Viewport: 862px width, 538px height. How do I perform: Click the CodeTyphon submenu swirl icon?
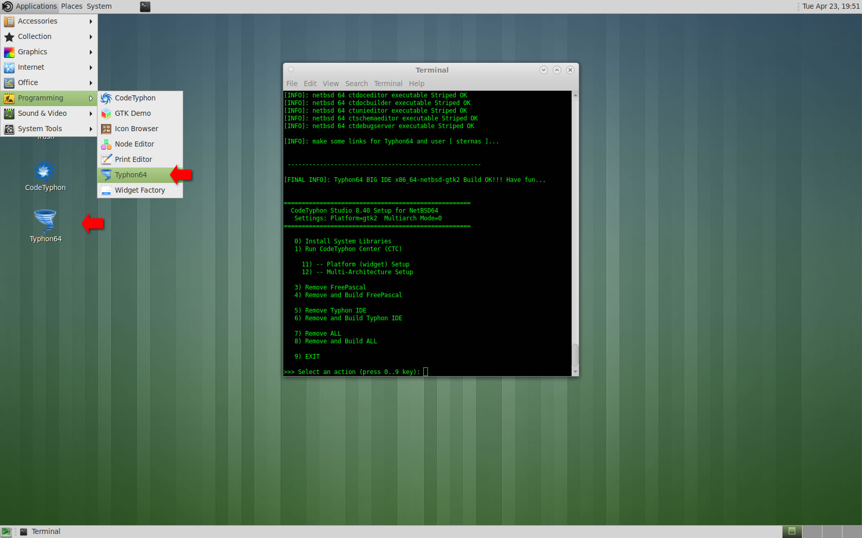[106, 98]
